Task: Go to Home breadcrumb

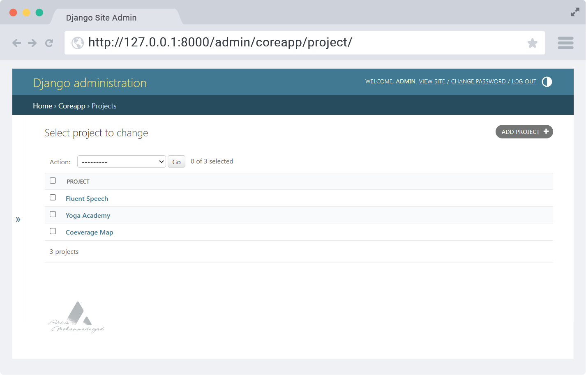Action: tap(42, 106)
